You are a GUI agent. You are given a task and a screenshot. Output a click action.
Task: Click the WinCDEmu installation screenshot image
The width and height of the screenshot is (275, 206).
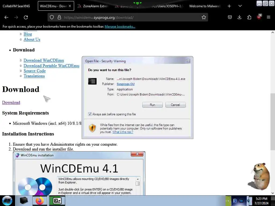(79, 174)
